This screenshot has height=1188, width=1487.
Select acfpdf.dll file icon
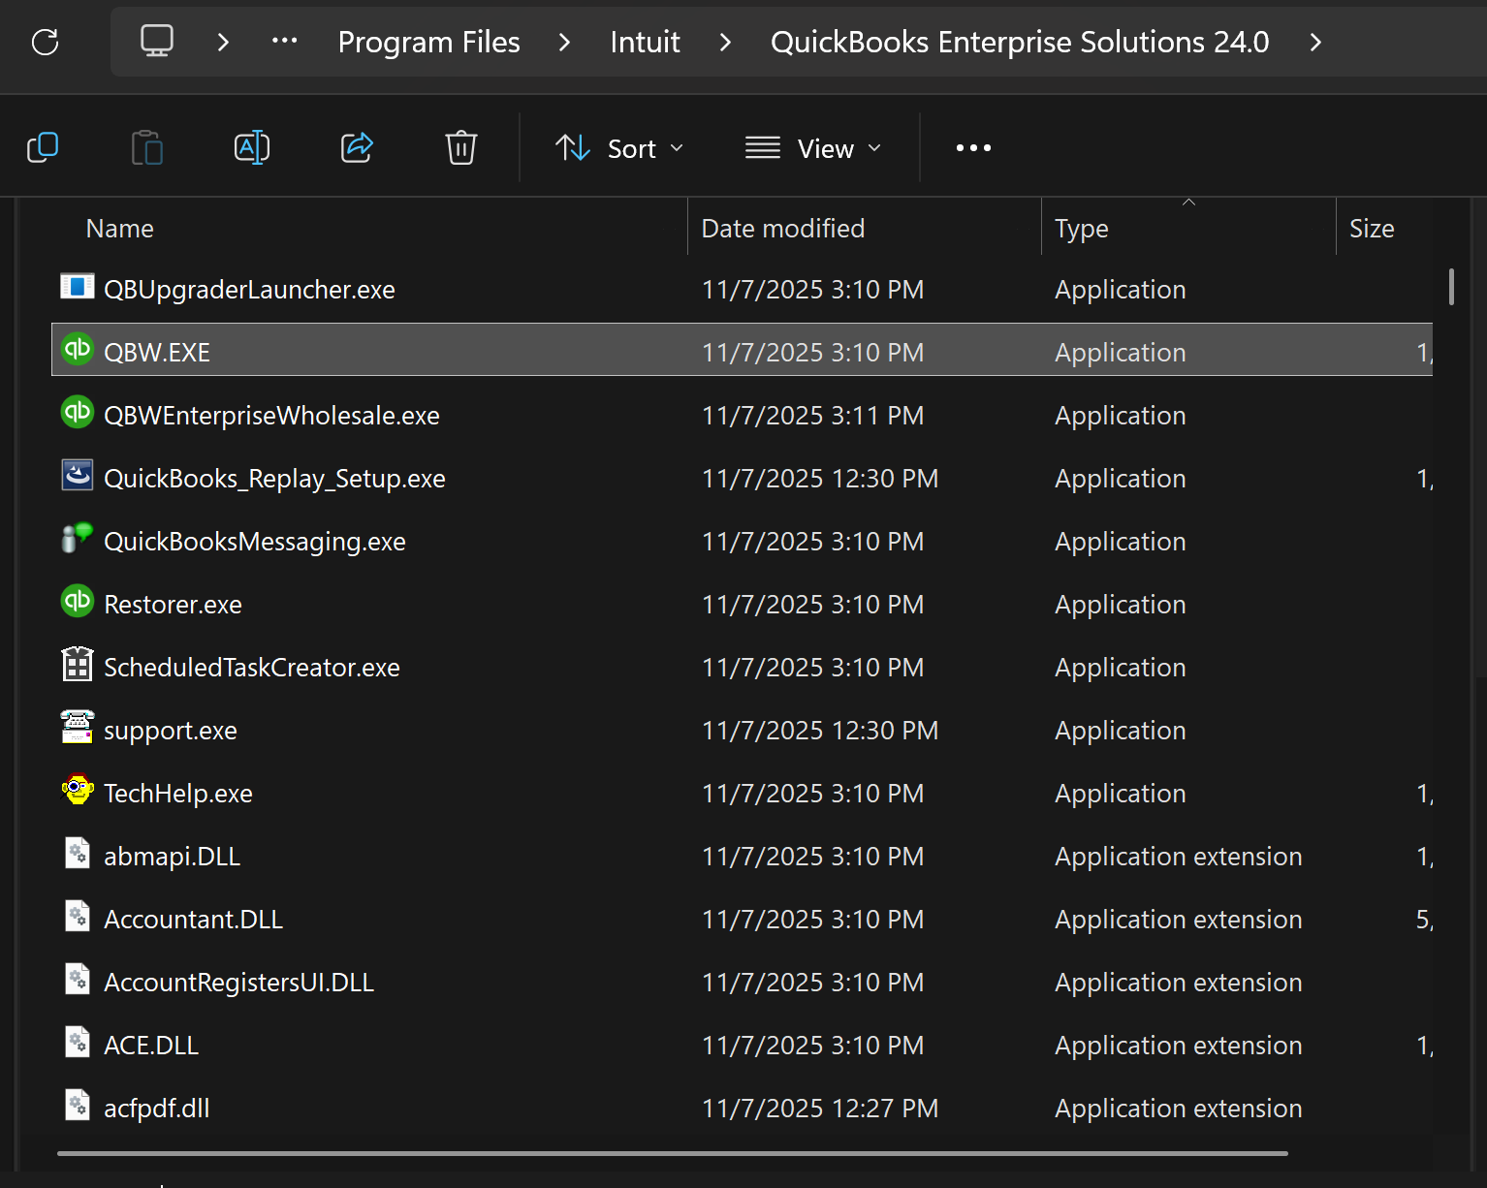pos(78,1105)
